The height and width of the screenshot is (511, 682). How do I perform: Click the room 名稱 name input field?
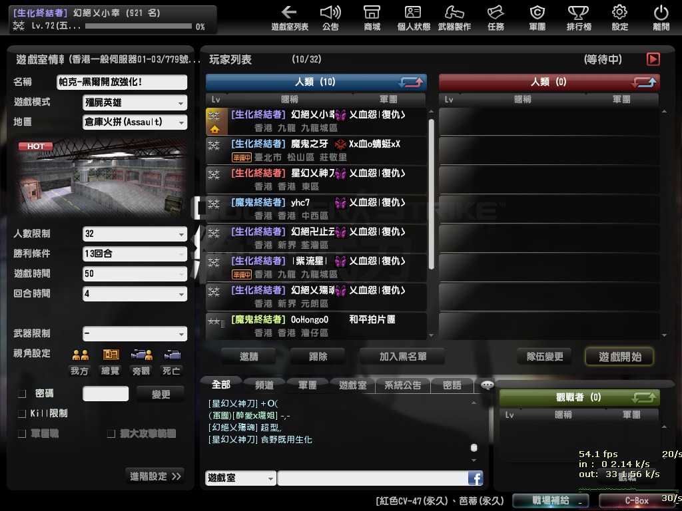pyautogui.click(x=122, y=82)
